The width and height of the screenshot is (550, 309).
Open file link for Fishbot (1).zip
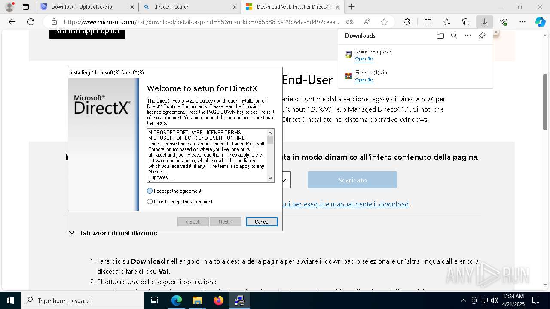pos(364,80)
